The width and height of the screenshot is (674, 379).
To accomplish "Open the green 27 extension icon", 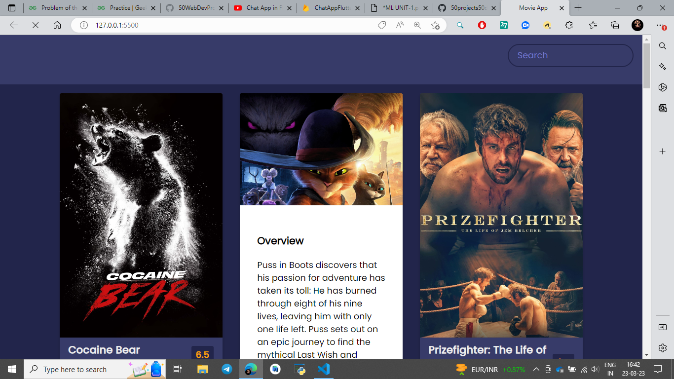I will (504, 25).
